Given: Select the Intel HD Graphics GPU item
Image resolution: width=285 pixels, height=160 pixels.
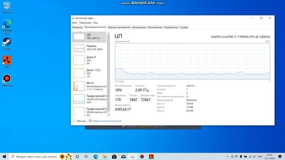Looking at the screenshot, I should coord(89,99).
